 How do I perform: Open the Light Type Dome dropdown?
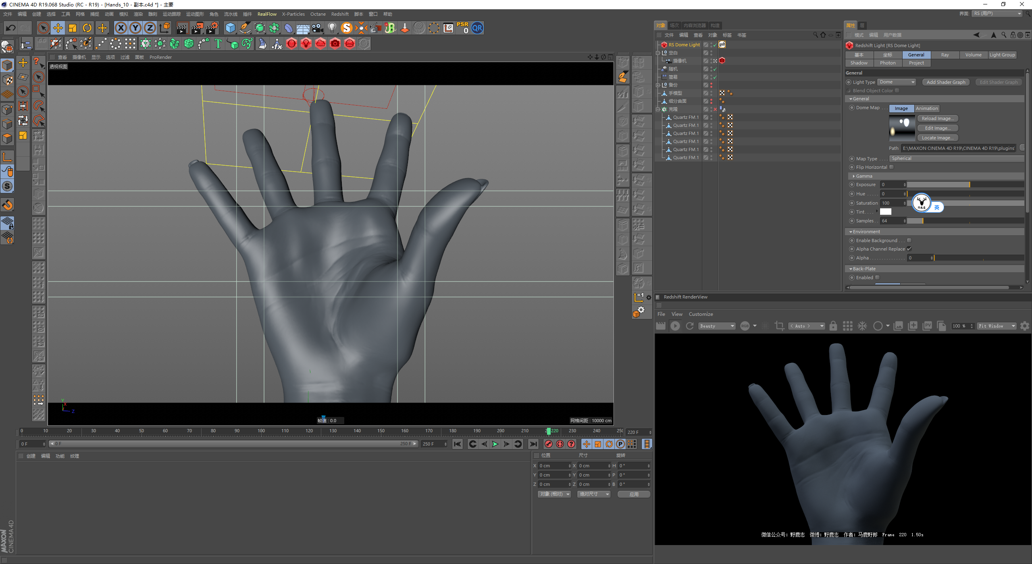[897, 82]
